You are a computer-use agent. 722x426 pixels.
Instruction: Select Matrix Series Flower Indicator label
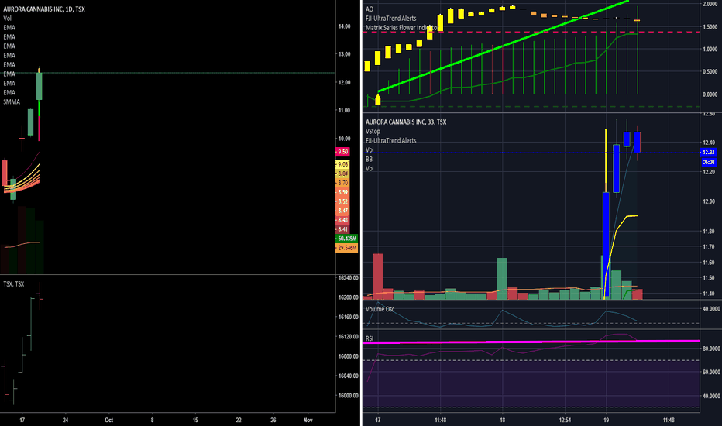[x=402, y=28]
